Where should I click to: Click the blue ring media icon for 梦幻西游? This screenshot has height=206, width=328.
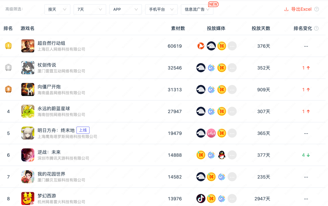tap(221, 198)
